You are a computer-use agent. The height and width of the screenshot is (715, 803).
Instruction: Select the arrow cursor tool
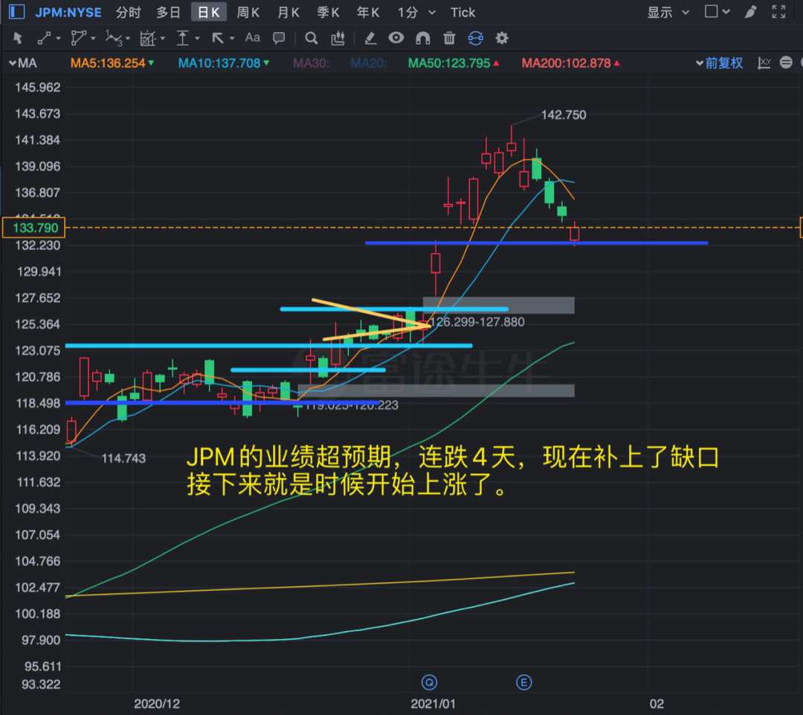[x=18, y=39]
